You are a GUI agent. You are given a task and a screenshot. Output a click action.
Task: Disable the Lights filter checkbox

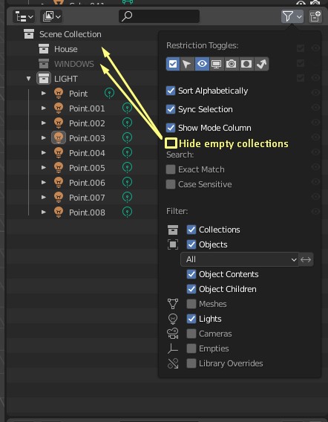tap(191, 319)
